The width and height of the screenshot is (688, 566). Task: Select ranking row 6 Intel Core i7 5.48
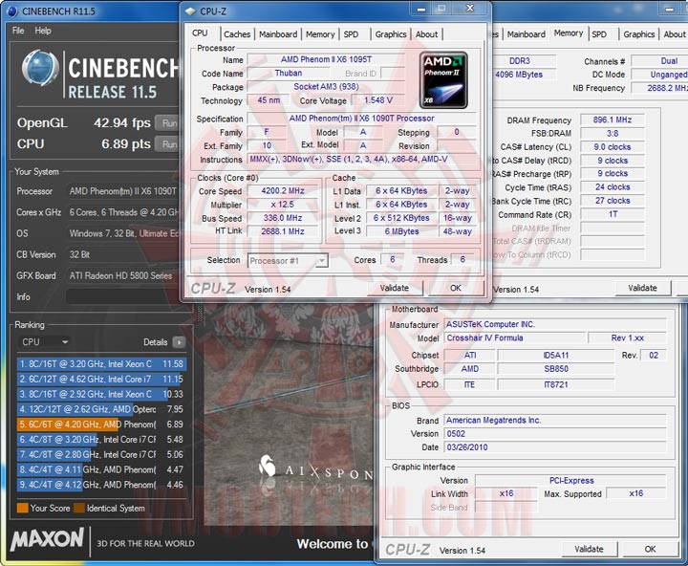pos(100,440)
